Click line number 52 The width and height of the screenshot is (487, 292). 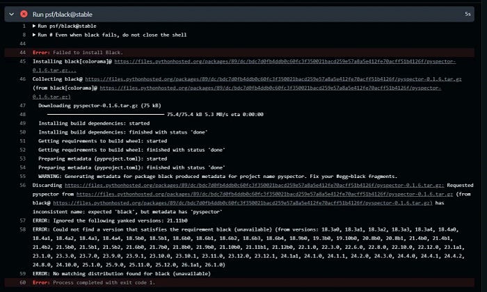pos(23,150)
